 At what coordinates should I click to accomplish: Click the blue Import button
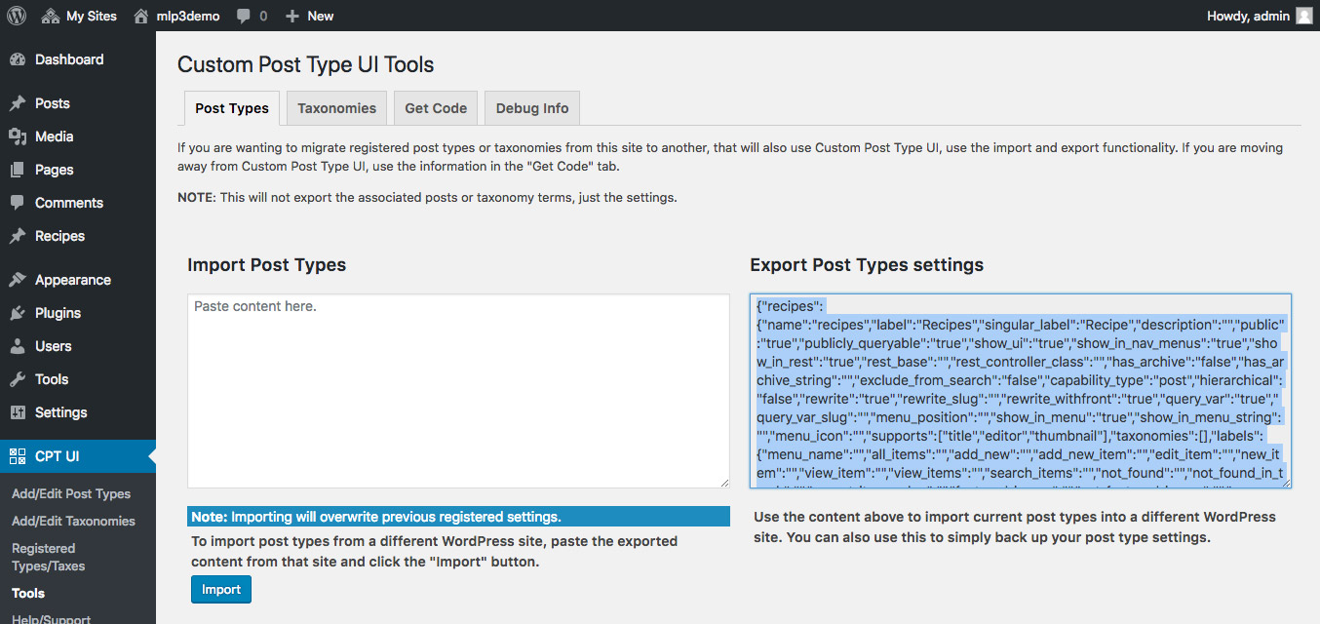coord(221,590)
